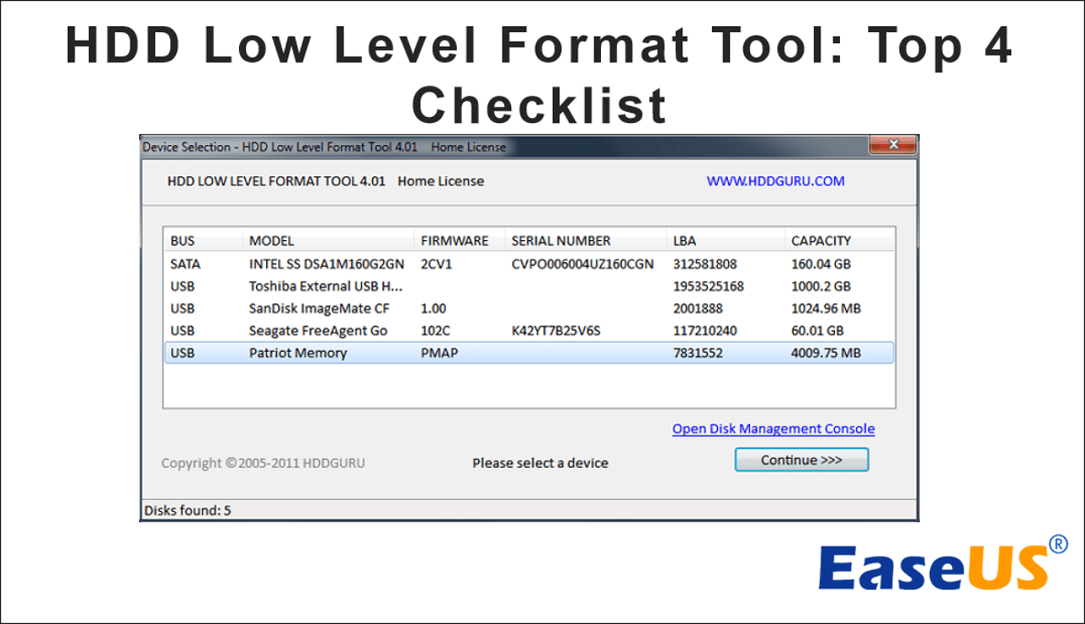Click the CAPACITY column header
The height and width of the screenshot is (624, 1085).
838,241
